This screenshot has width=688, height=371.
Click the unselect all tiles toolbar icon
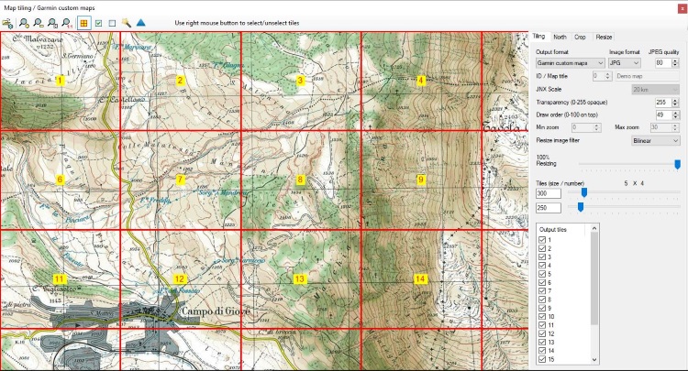112,22
